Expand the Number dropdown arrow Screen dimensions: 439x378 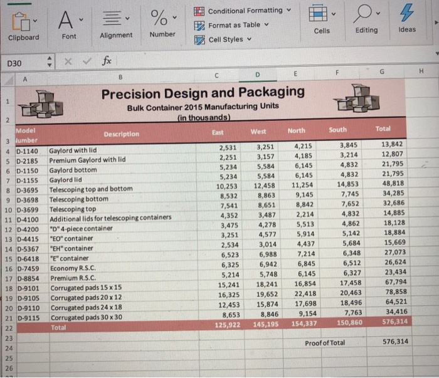coord(175,18)
